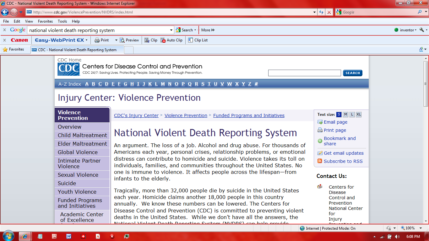Open Funded Programs and Initiatives breadcrumb link
The height and width of the screenshot is (241, 429).
coord(249,115)
